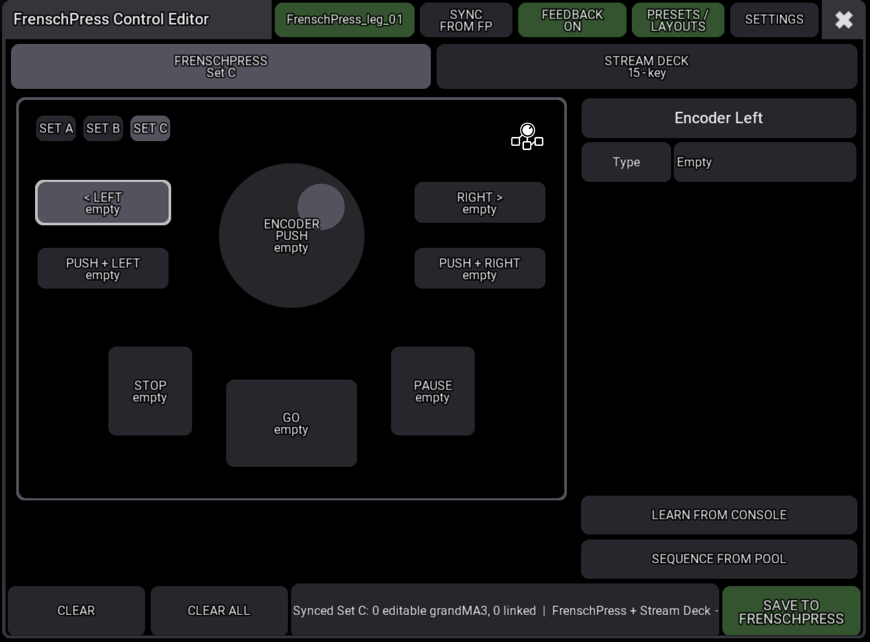Image resolution: width=870 pixels, height=642 pixels.
Task: Select SET C
Action: point(150,128)
